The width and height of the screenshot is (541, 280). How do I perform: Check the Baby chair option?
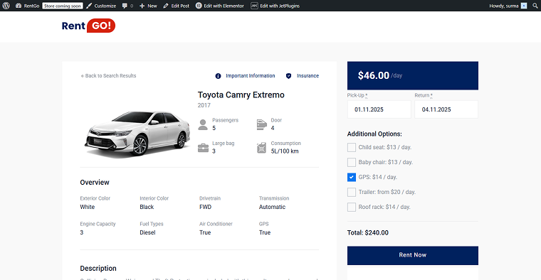click(x=352, y=162)
